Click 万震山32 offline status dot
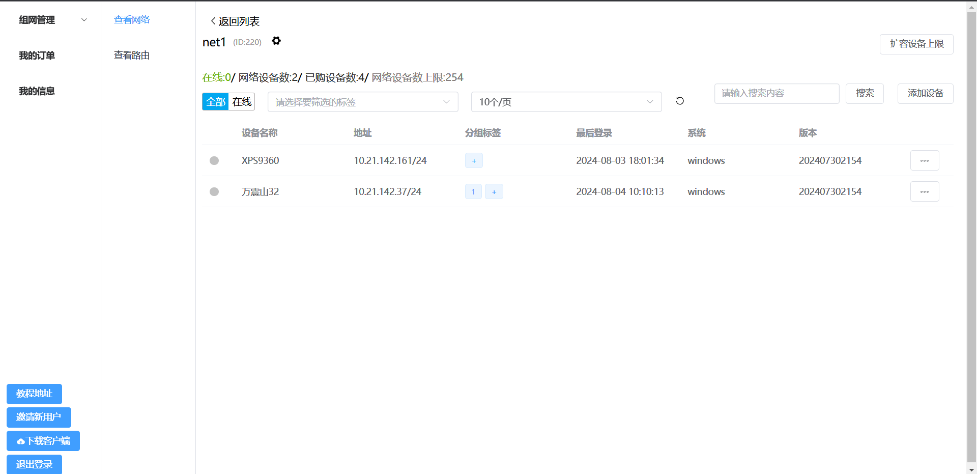Viewport: 977px width, 474px height. tap(214, 191)
